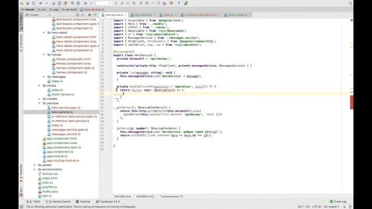372x209 pixels.
Task: Click the VCS Update Project icon
Action: 141,3
